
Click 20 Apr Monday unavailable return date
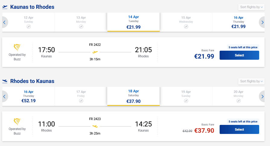pos(238,96)
